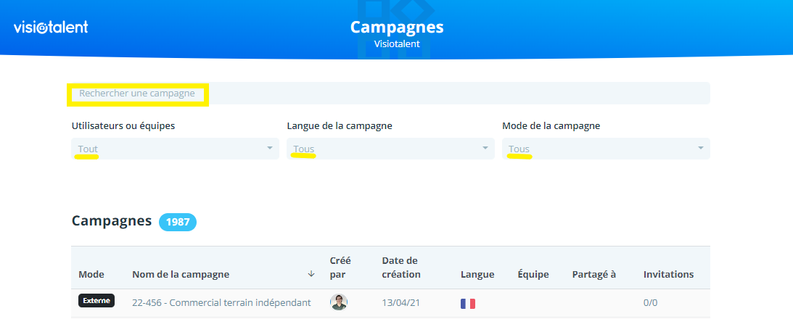
Task: Click the Visiotalent logo
Action: click(51, 28)
